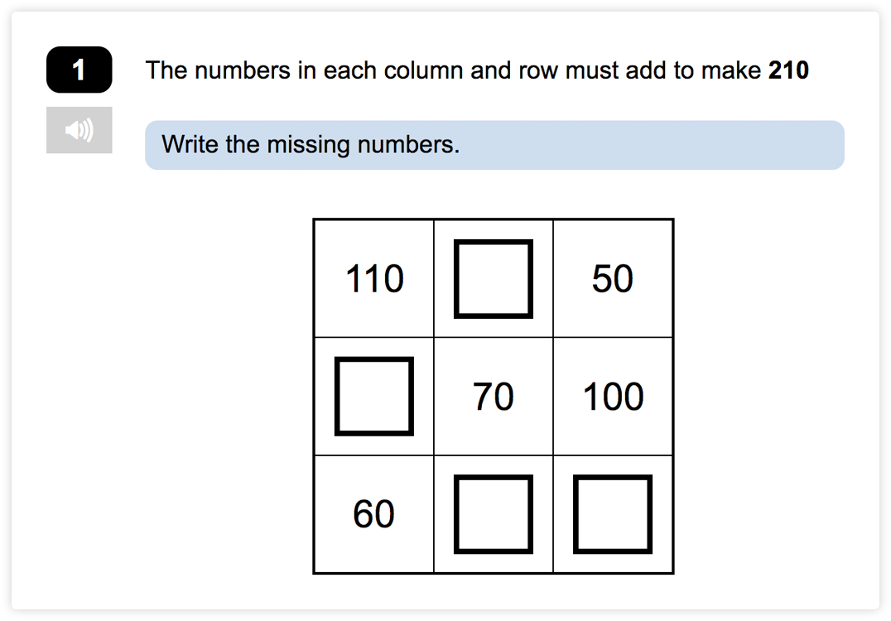Screen dimensions: 891x621
Task: Click the middle cell of the grid
Action: coord(493,396)
